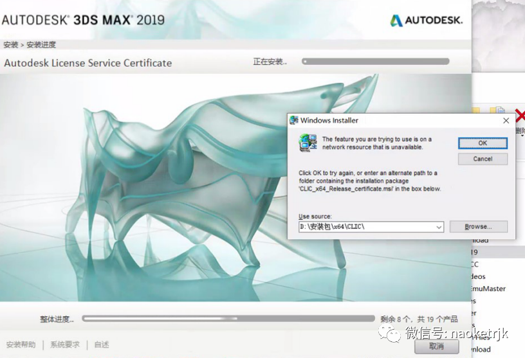Click the red X delete icon in Explorer
The height and width of the screenshot is (358, 525).
pyautogui.click(x=520, y=117)
